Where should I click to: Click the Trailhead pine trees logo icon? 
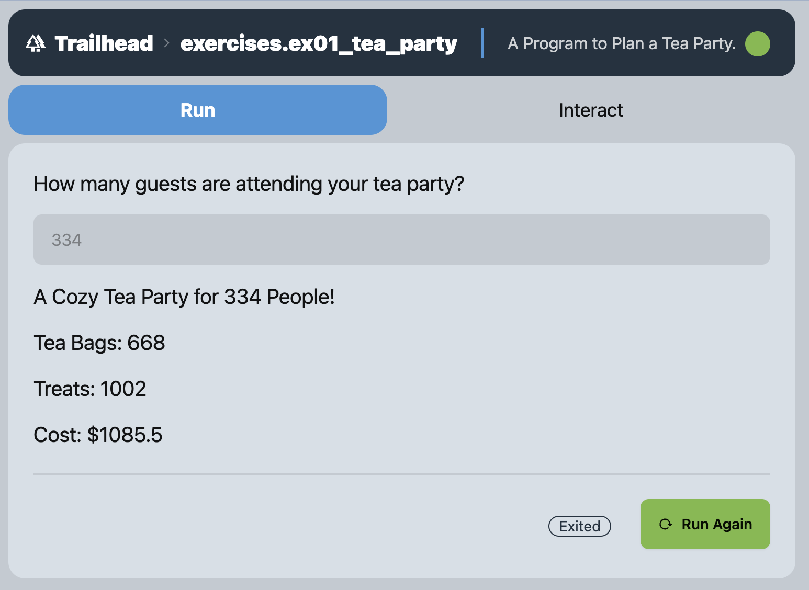click(x=36, y=43)
